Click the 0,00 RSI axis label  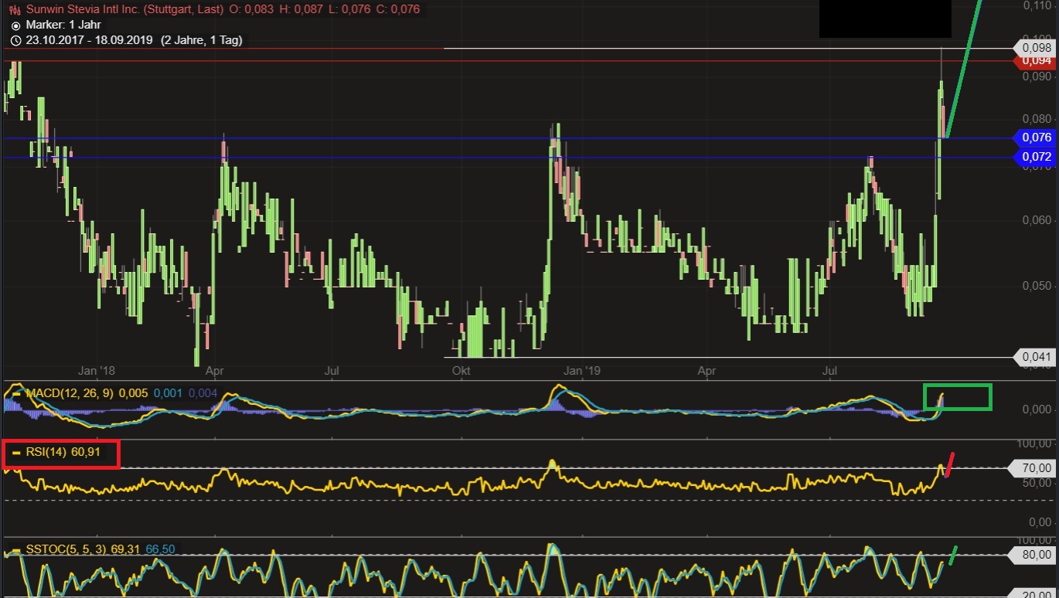pyautogui.click(x=1039, y=522)
